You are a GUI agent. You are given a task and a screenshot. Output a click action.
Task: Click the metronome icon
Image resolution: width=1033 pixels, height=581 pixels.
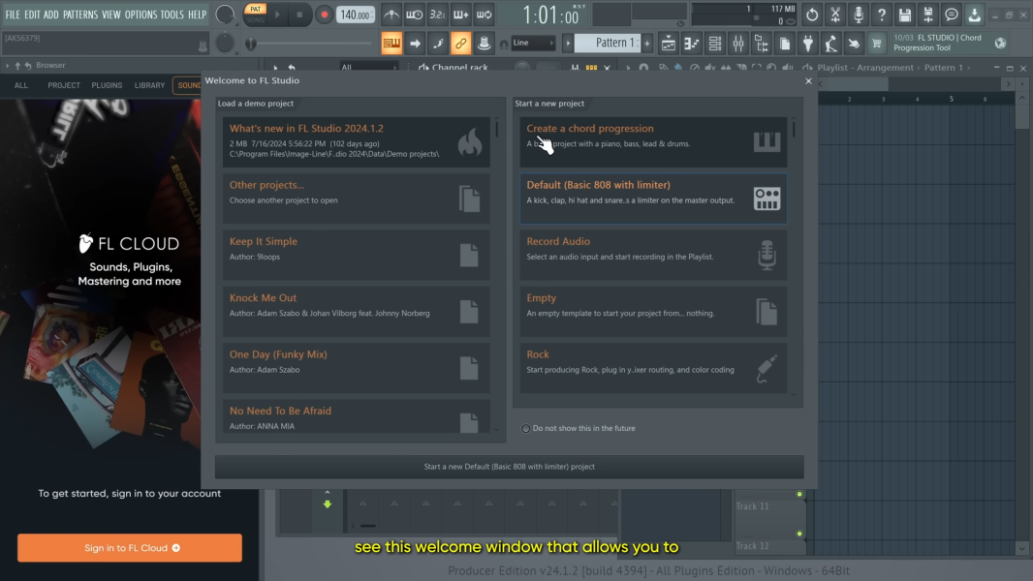tap(391, 15)
